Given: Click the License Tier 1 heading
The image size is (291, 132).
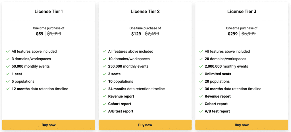Looking at the screenshot, I should (x=49, y=12).
